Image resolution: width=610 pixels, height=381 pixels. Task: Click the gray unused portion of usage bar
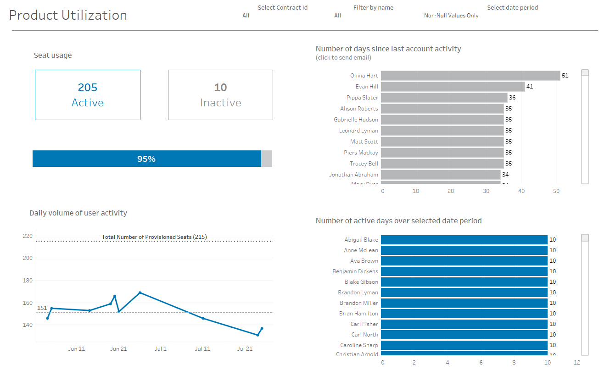(x=267, y=159)
